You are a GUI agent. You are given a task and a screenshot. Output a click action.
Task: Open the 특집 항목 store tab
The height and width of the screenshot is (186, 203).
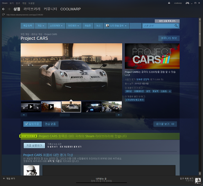click(x=28, y=26)
